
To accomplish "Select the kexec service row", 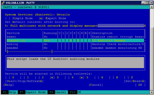I will click(x=75, y=37).
